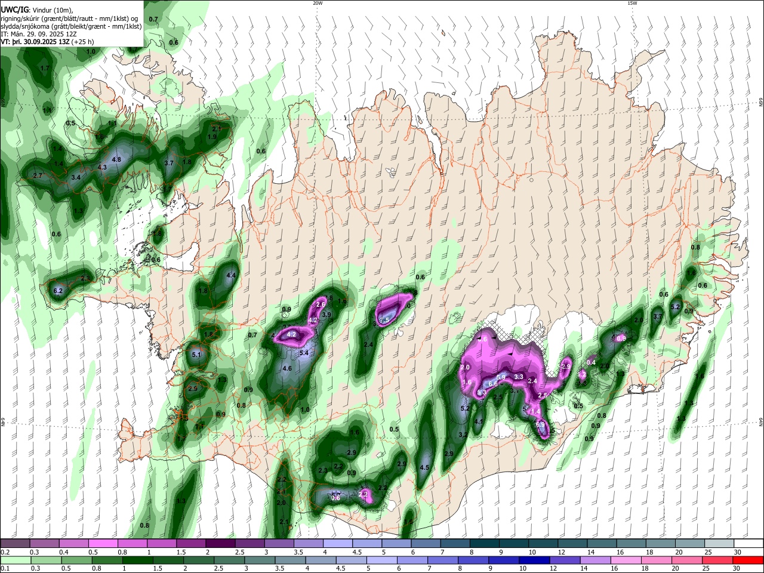
Task: Select the lower legend red swatch labeled 30
Action: click(x=748, y=560)
